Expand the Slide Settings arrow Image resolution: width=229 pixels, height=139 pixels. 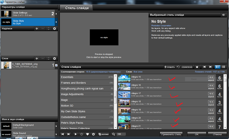click(x=56, y=14)
